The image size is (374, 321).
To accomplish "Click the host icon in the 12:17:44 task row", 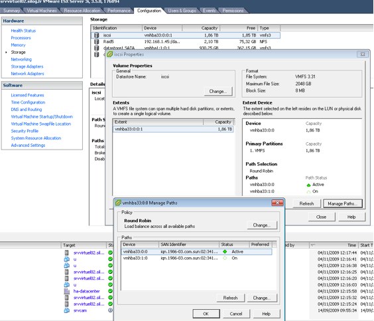I will point(66,253).
